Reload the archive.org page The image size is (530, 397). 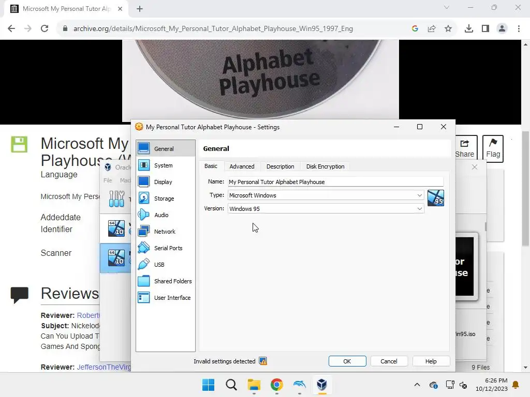tap(45, 28)
